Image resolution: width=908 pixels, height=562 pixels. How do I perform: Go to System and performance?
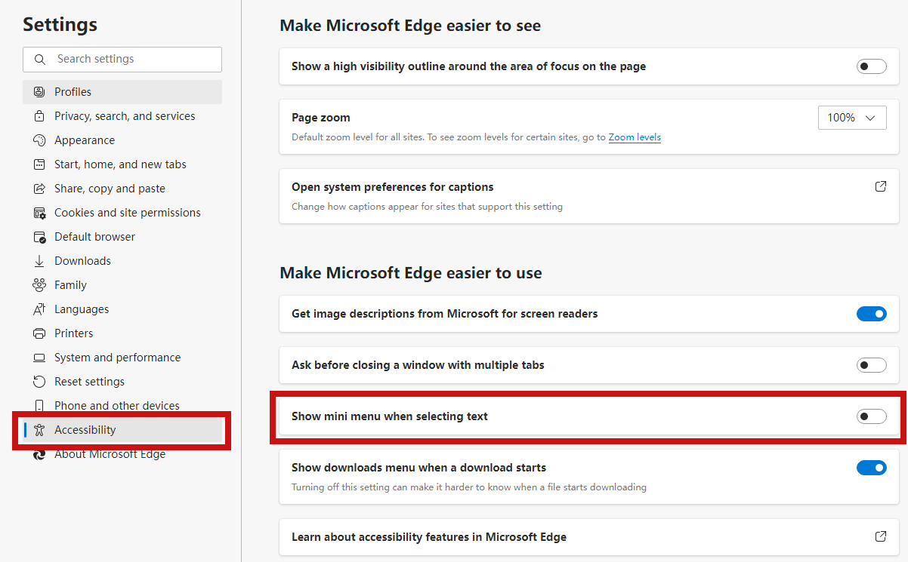click(x=122, y=358)
